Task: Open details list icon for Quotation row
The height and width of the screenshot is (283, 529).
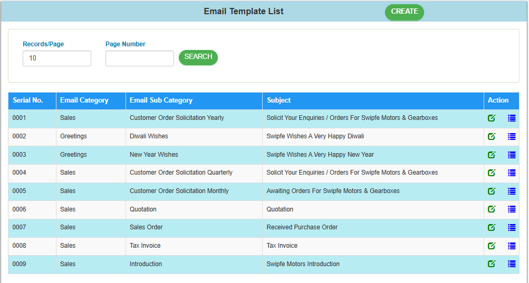Action: coord(512,209)
